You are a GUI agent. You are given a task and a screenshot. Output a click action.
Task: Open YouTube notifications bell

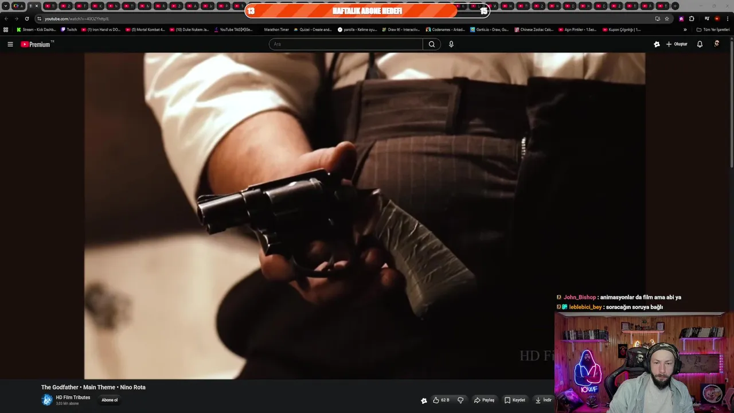click(700, 44)
